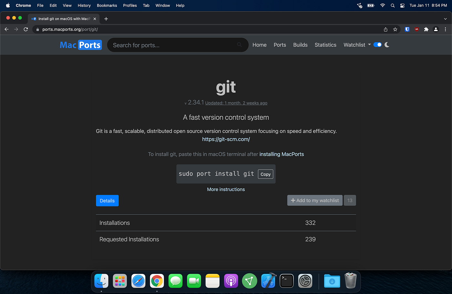
Task: Open Spotlight search icon
Action: coord(393,5)
